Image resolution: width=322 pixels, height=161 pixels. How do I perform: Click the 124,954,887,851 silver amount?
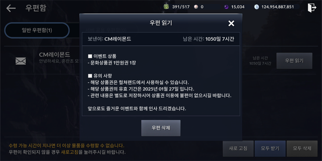[x=277, y=7]
